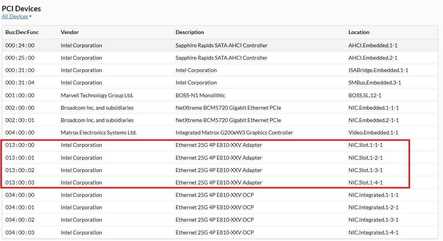This screenshot has width=443, height=241.
Task: Open the All Devices filter dropdown
Action: (17, 16)
